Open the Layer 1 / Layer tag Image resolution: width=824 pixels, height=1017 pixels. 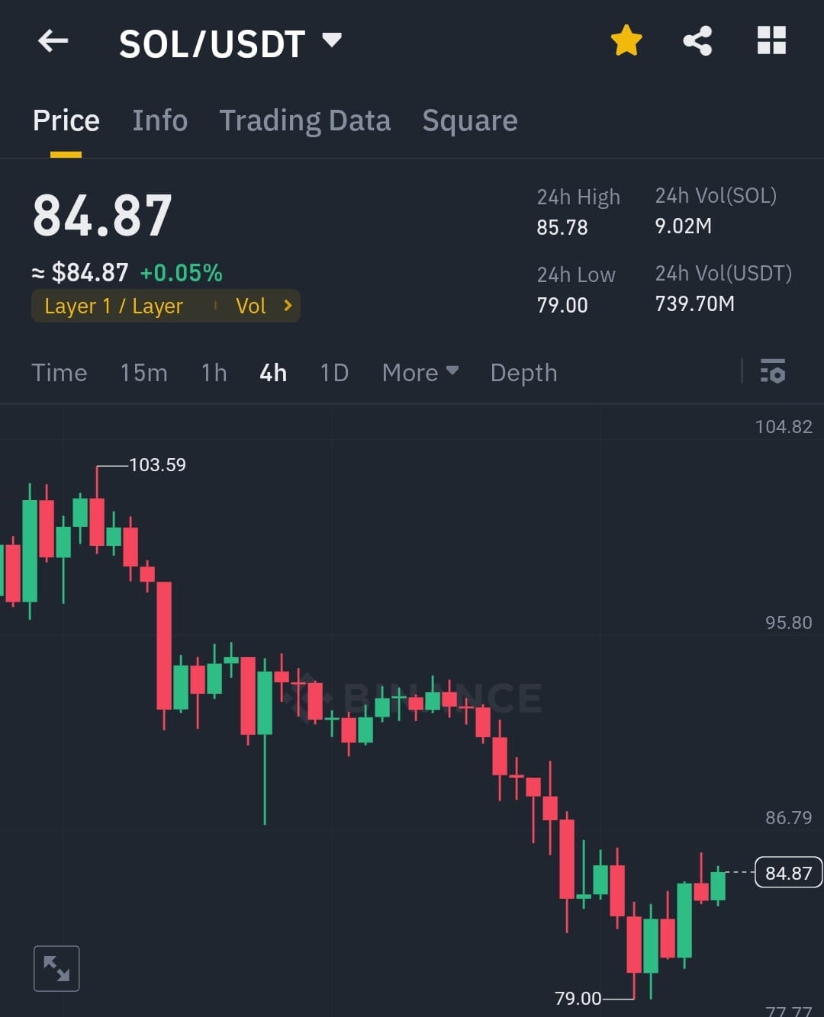(x=114, y=306)
